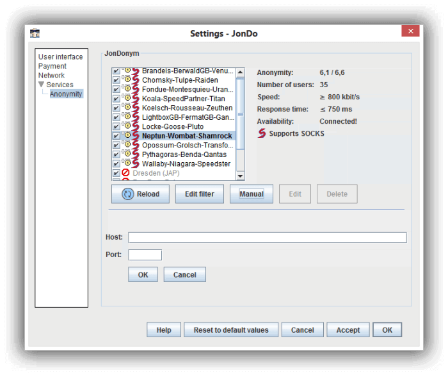Click the greyed Edit button
Viewport: 448px width, 375px height.
click(x=295, y=194)
